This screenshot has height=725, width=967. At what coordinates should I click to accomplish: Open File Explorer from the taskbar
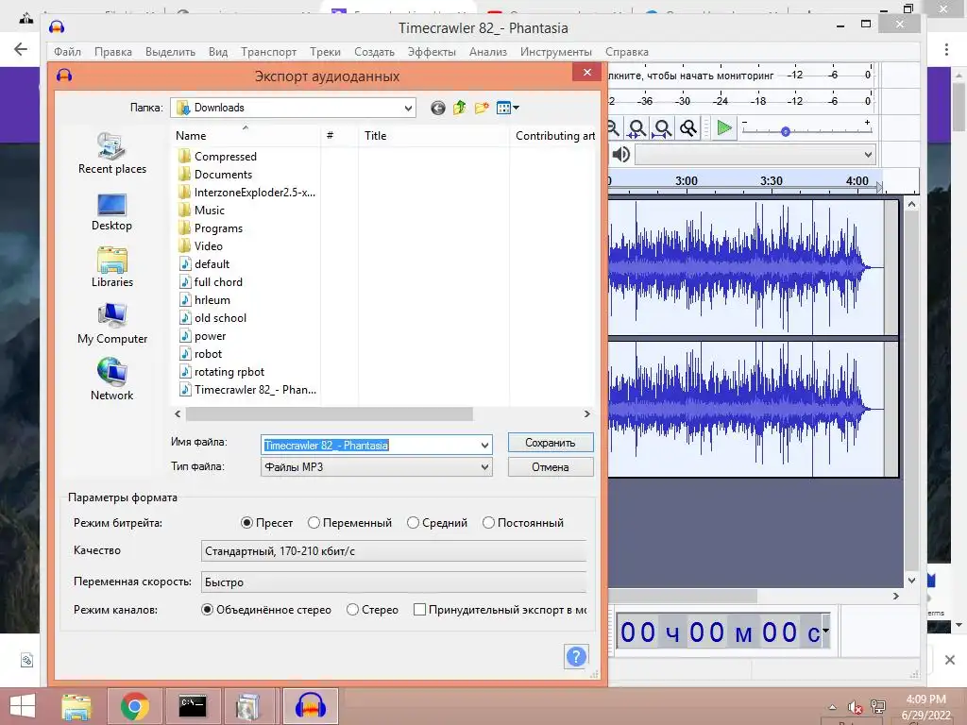[76, 706]
